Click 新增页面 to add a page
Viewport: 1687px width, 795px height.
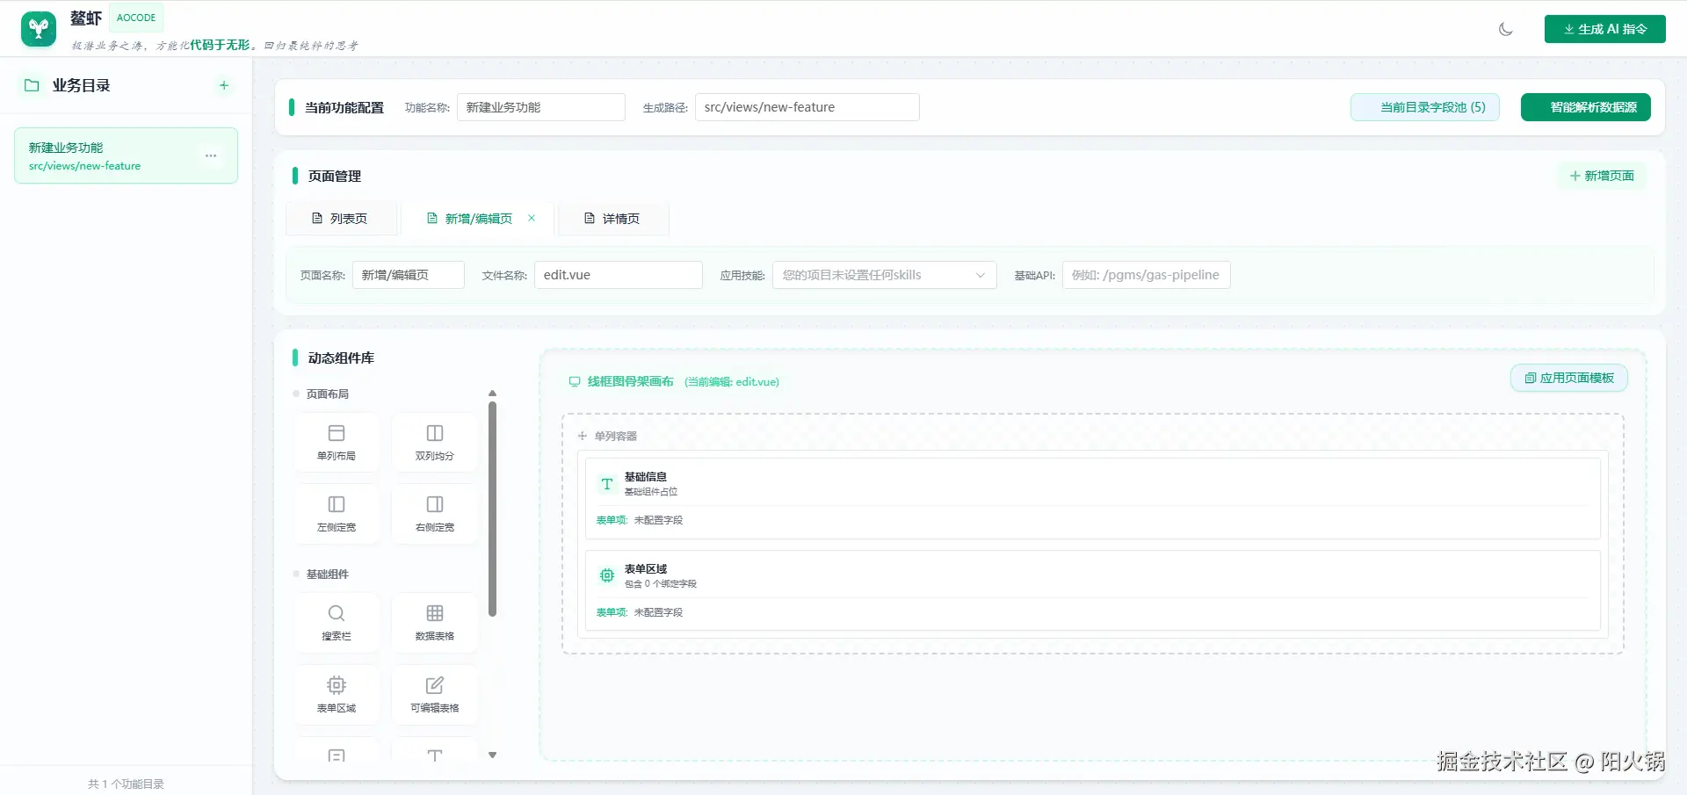[1602, 176]
